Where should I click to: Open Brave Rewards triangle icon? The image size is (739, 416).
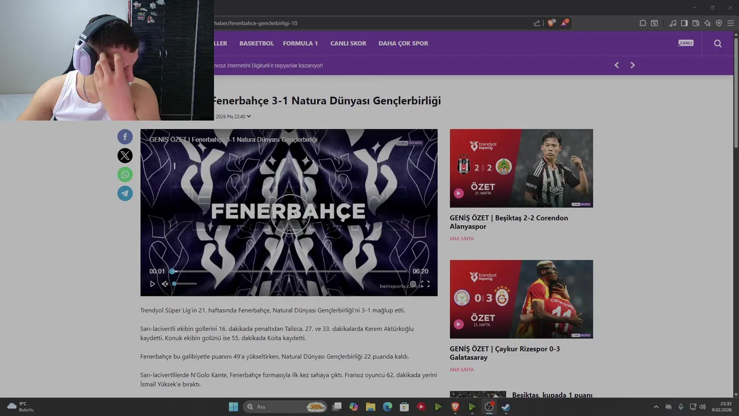click(564, 23)
